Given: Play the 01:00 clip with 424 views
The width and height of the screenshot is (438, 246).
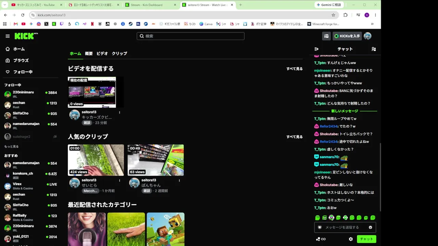Looking at the screenshot, I should [96, 160].
